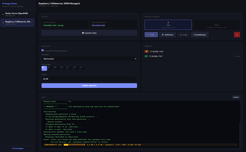Click the log panel scrollbar
Image resolution: width=246 pixels, height=152 pixels.
tap(240, 135)
